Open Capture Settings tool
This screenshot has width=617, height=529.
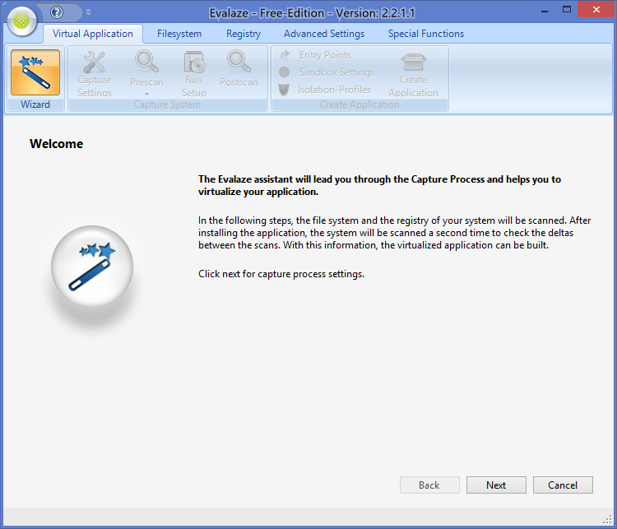click(x=95, y=74)
